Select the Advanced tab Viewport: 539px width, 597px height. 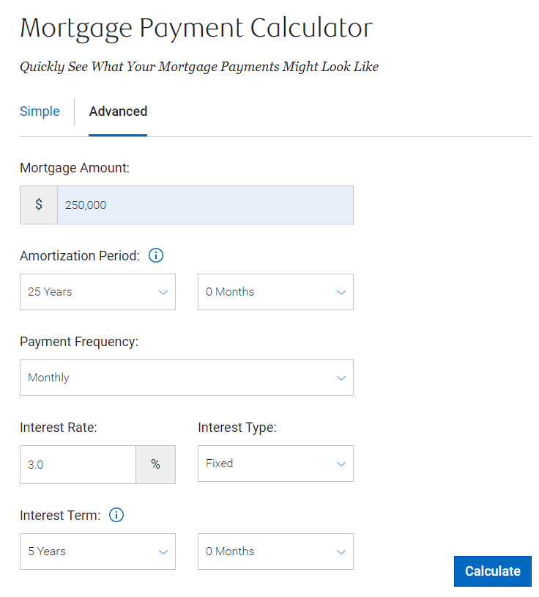coord(118,111)
